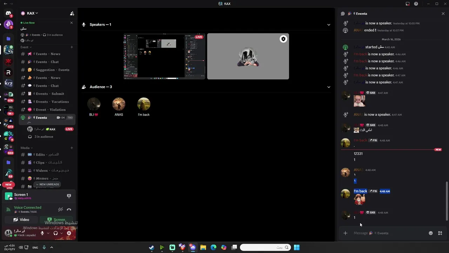Viewport: 449px width, 253px height.
Task: Click own user avatar in user panel
Action: tap(8, 233)
